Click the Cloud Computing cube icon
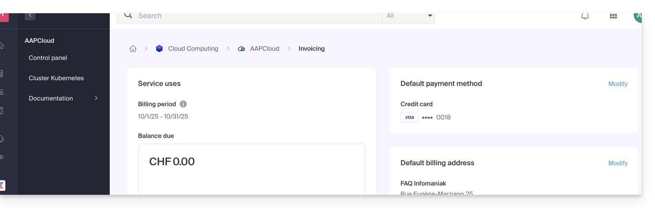655x208 pixels. pos(159,49)
